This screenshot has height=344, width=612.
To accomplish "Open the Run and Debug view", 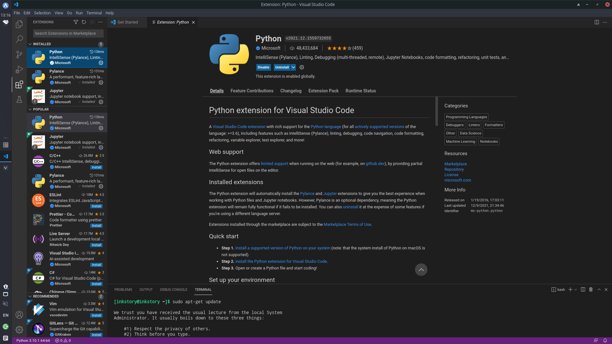I will pyautogui.click(x=19, y=69).
